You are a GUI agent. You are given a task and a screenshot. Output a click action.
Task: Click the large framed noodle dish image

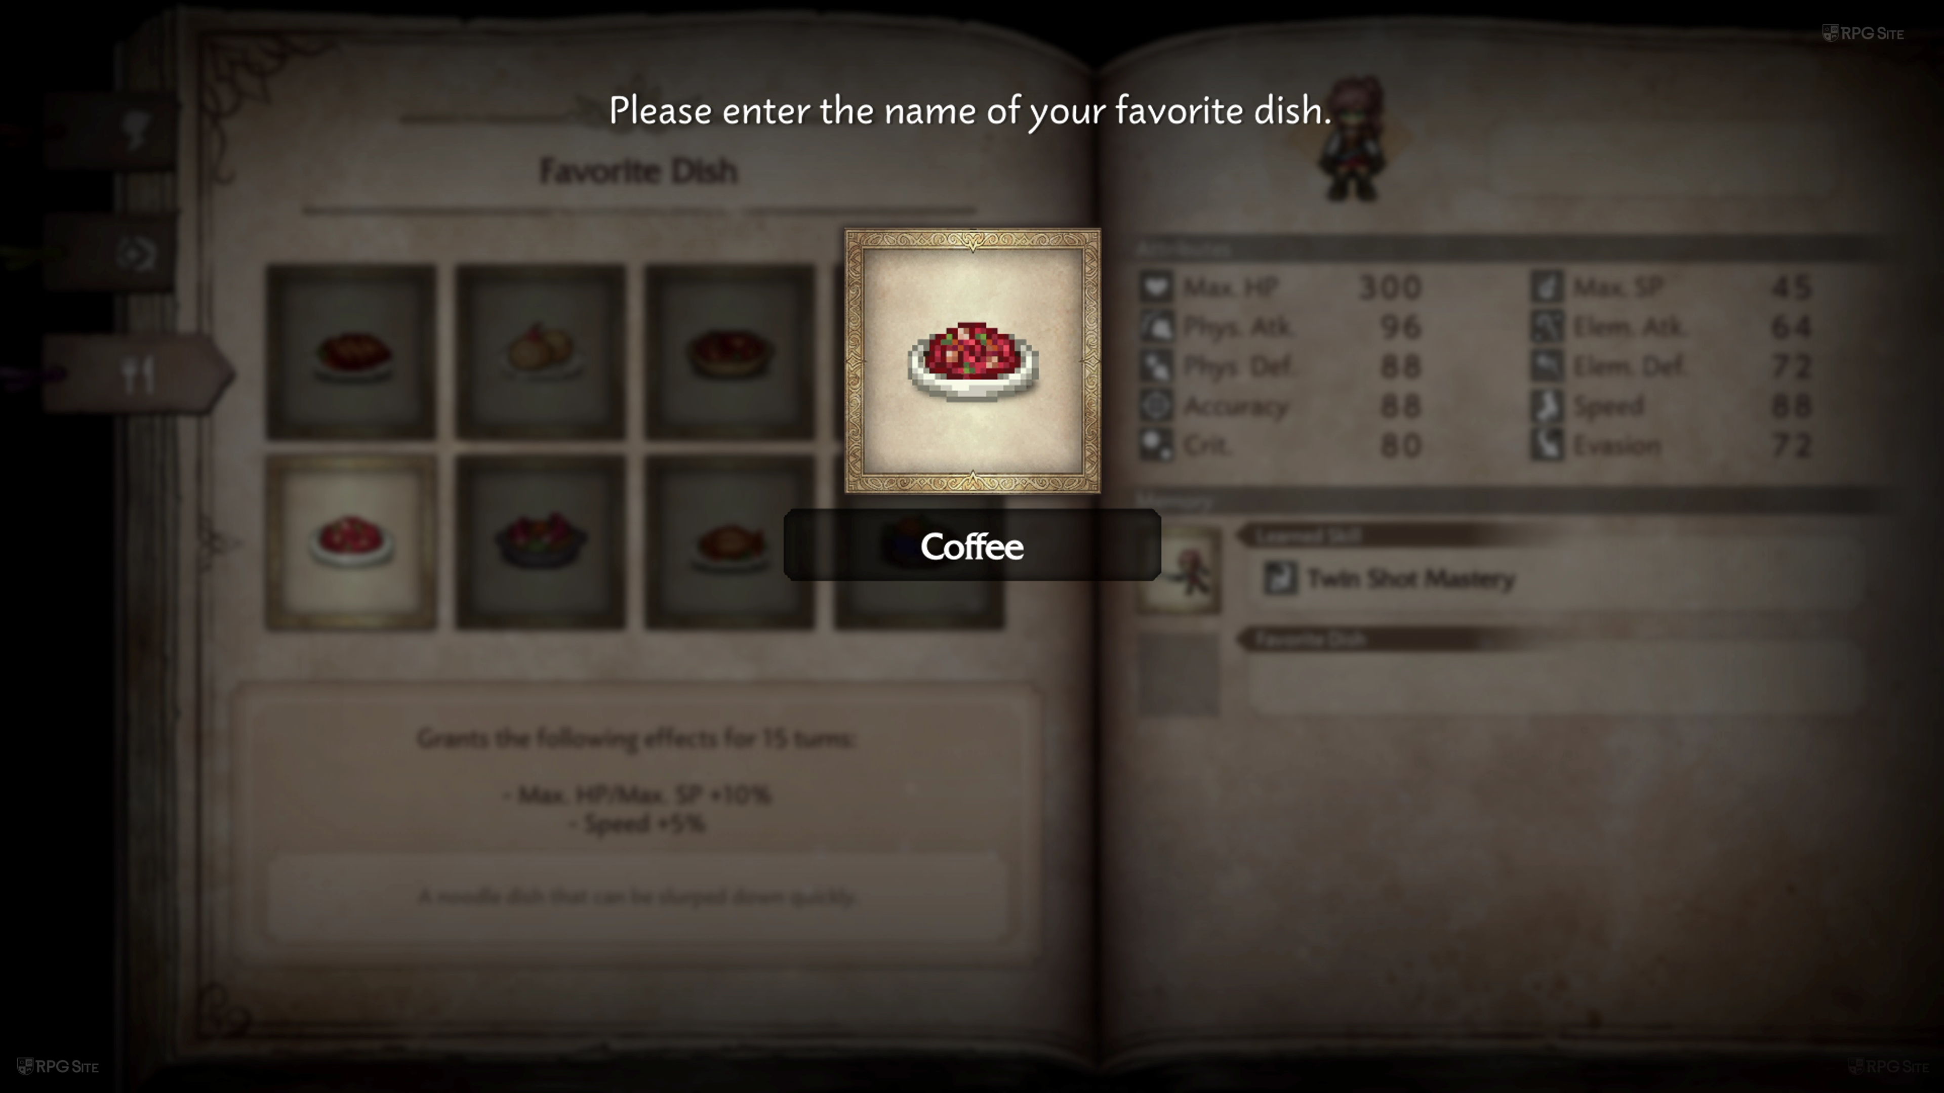click(x=972, y=361)
